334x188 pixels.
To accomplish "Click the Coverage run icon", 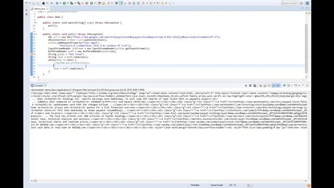I will (71, 3).
